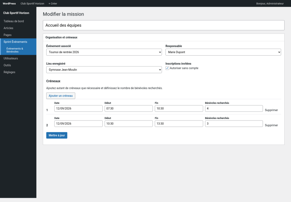
Task: Focus slot 1 Bénévoles recherchés field
Action: [x=234, y=109]
